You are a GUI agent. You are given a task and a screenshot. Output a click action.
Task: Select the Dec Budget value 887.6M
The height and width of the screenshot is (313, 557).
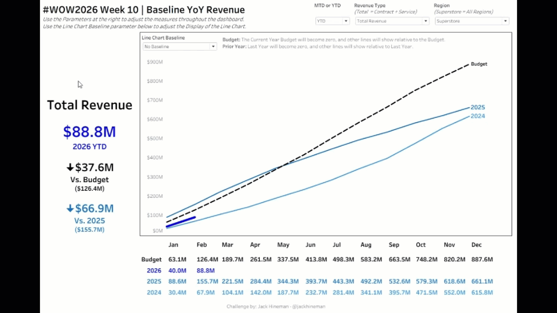[x=482, y=260]
